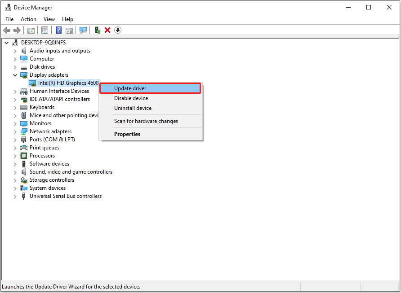Select the System devices label
The height and width of the screenshot is (293, 401).
coord(48,188)
